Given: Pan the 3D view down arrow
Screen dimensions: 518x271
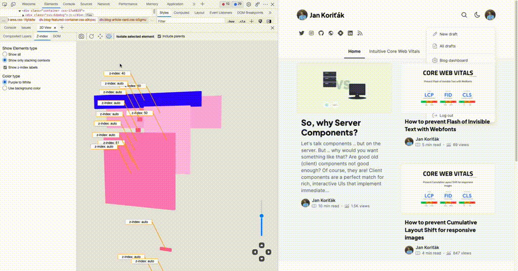Looking at the screenshot, I should pyautogui.click(x=262, y=259).
